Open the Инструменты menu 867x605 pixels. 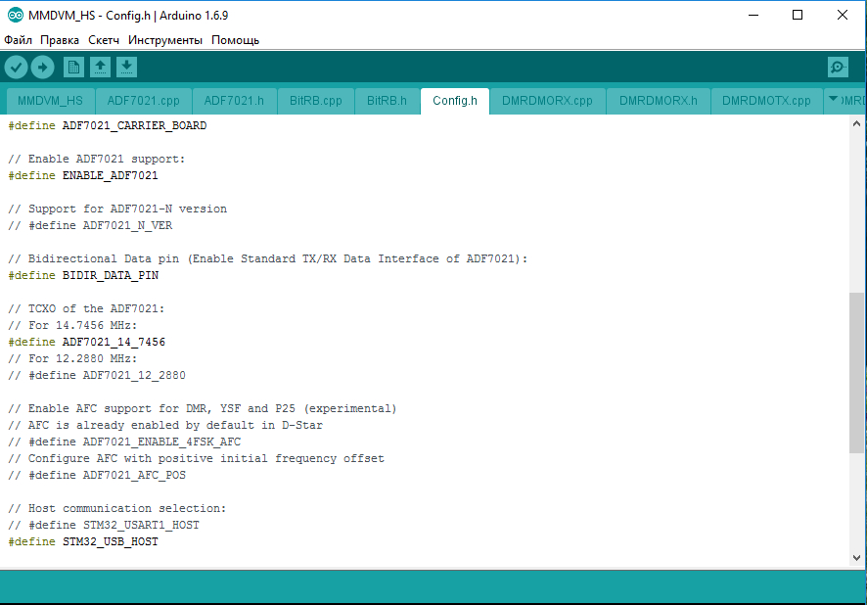pyautogui.click(x=165, y=40)
